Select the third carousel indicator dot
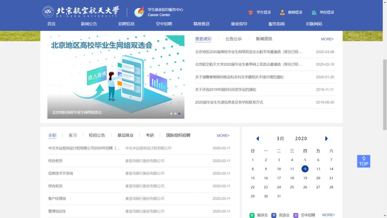 point(179,114)
